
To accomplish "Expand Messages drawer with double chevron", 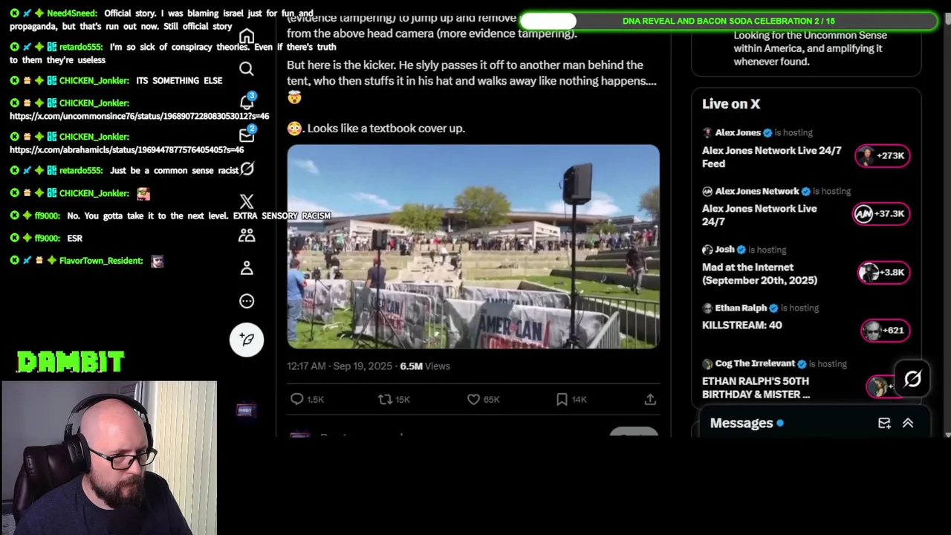I will 908,423.
